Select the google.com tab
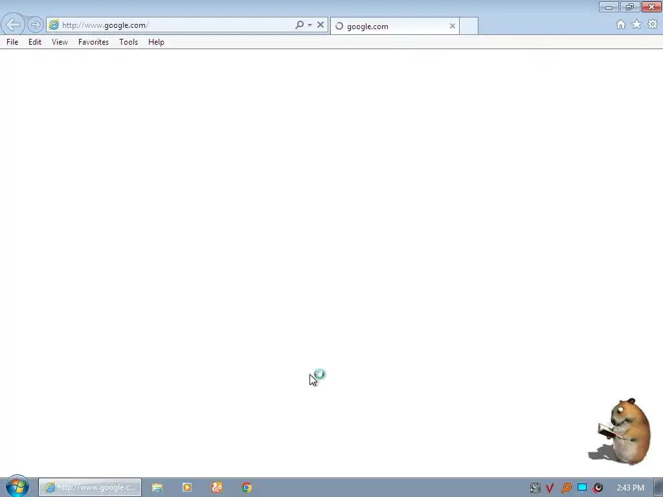The height and width of the screenshot is (497, 663). tap(394, 26)
